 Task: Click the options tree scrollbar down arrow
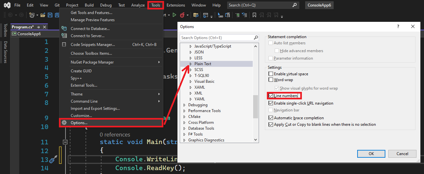point(256,140)
